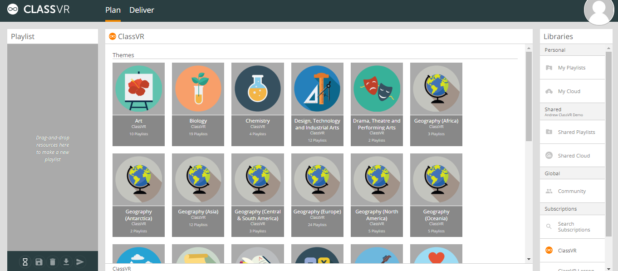Screen dimensions: 618x271
Task: Click the "Themes" section heading
Action: tap(123, 55)
